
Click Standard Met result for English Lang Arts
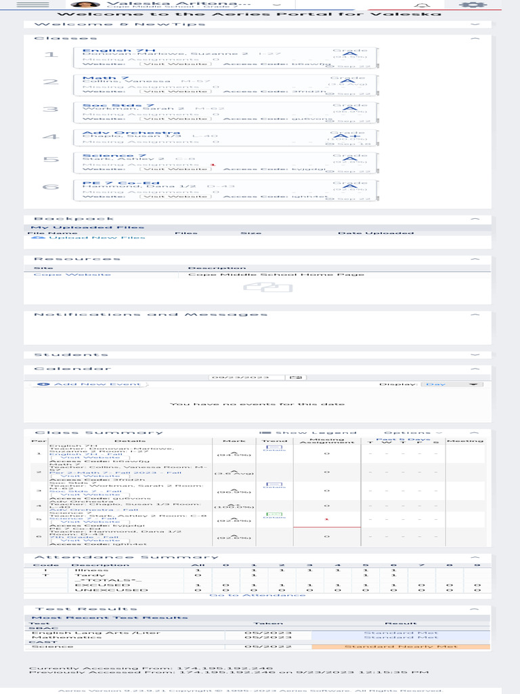401,633
